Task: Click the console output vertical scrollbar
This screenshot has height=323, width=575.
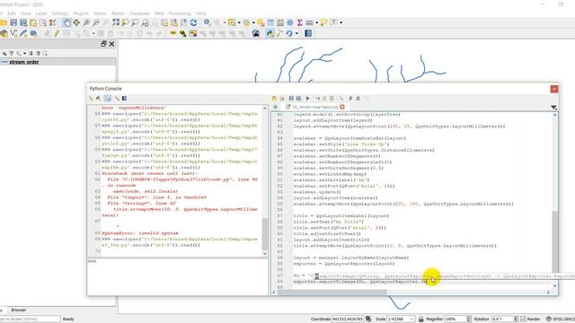Action: click(265, 234)
